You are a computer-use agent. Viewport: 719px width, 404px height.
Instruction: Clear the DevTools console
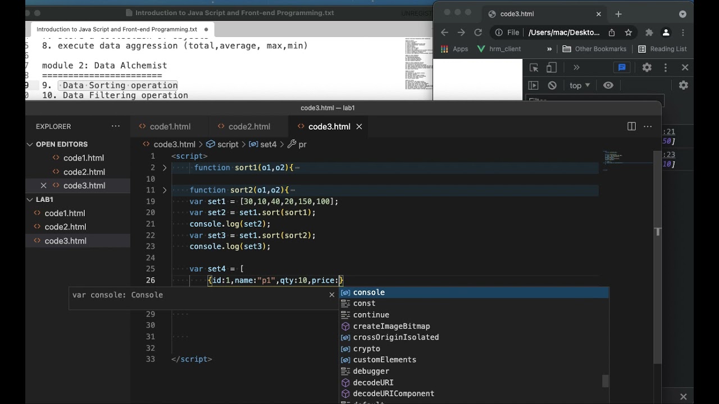pos(552,85)
